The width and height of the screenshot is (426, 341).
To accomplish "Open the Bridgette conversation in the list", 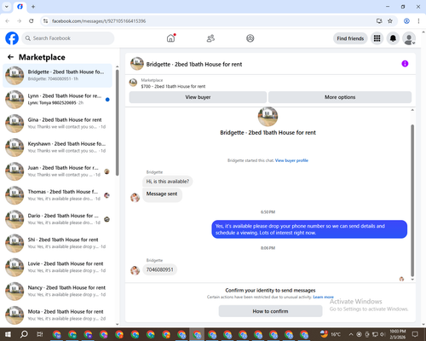I will (x=57, y=76).
